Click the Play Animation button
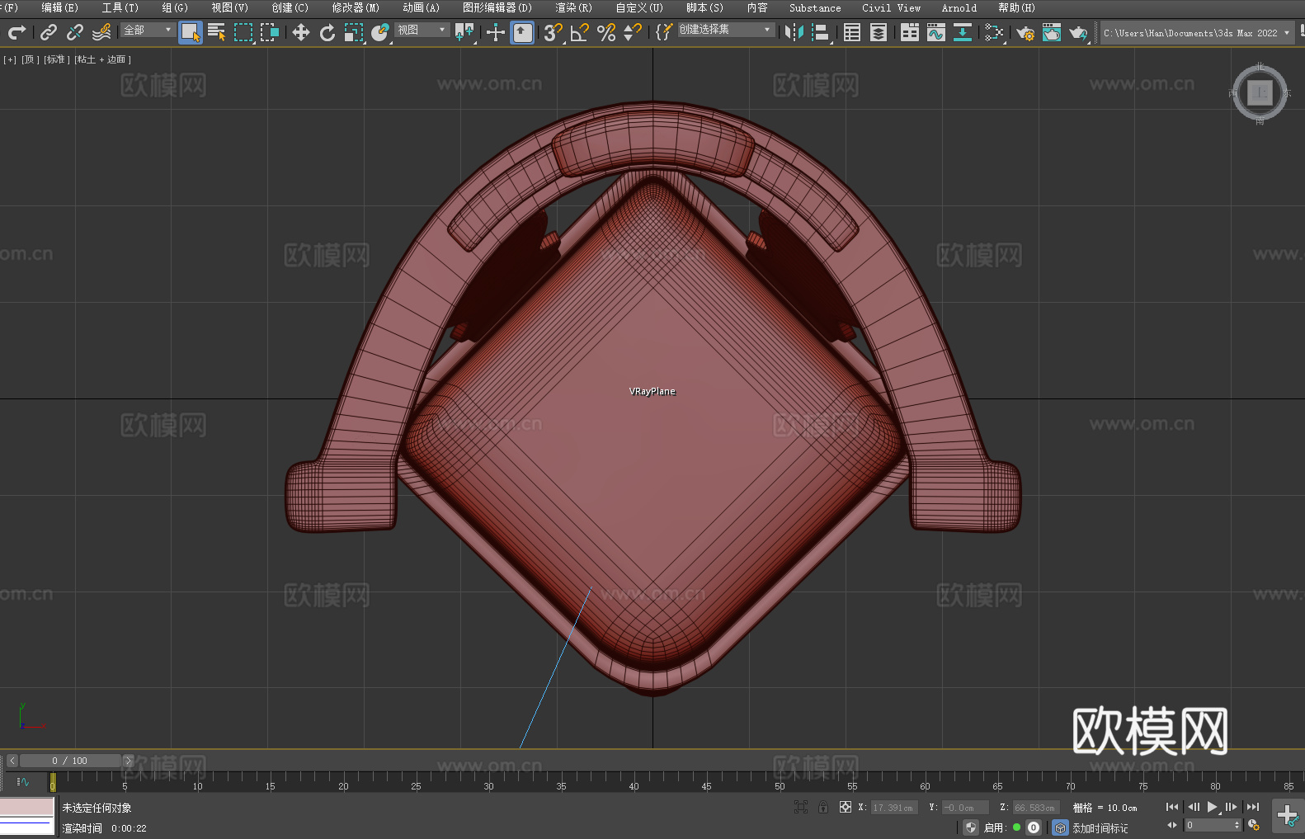 pyautogui.click(x=1212, y=807)
